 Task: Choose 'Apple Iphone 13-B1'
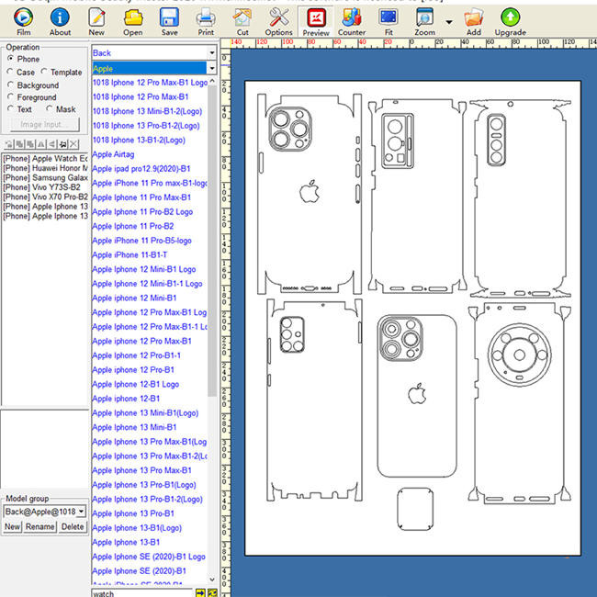(x=126, y=542)
